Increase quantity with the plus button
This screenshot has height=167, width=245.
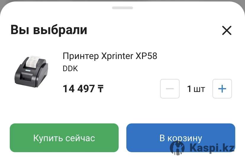point(222,89)
